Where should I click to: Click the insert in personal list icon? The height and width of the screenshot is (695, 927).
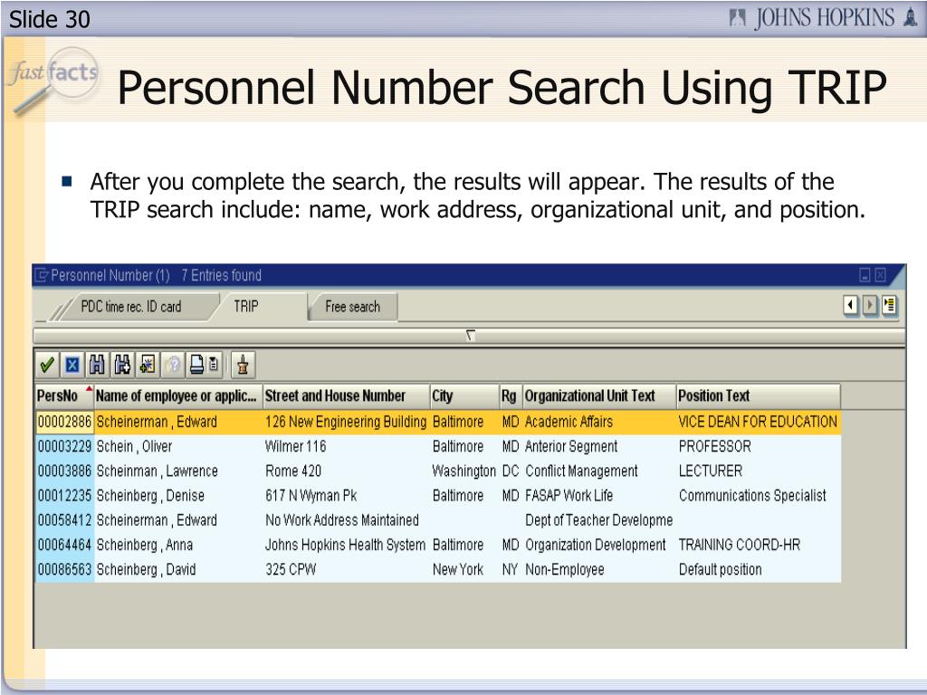coord(148,366)
